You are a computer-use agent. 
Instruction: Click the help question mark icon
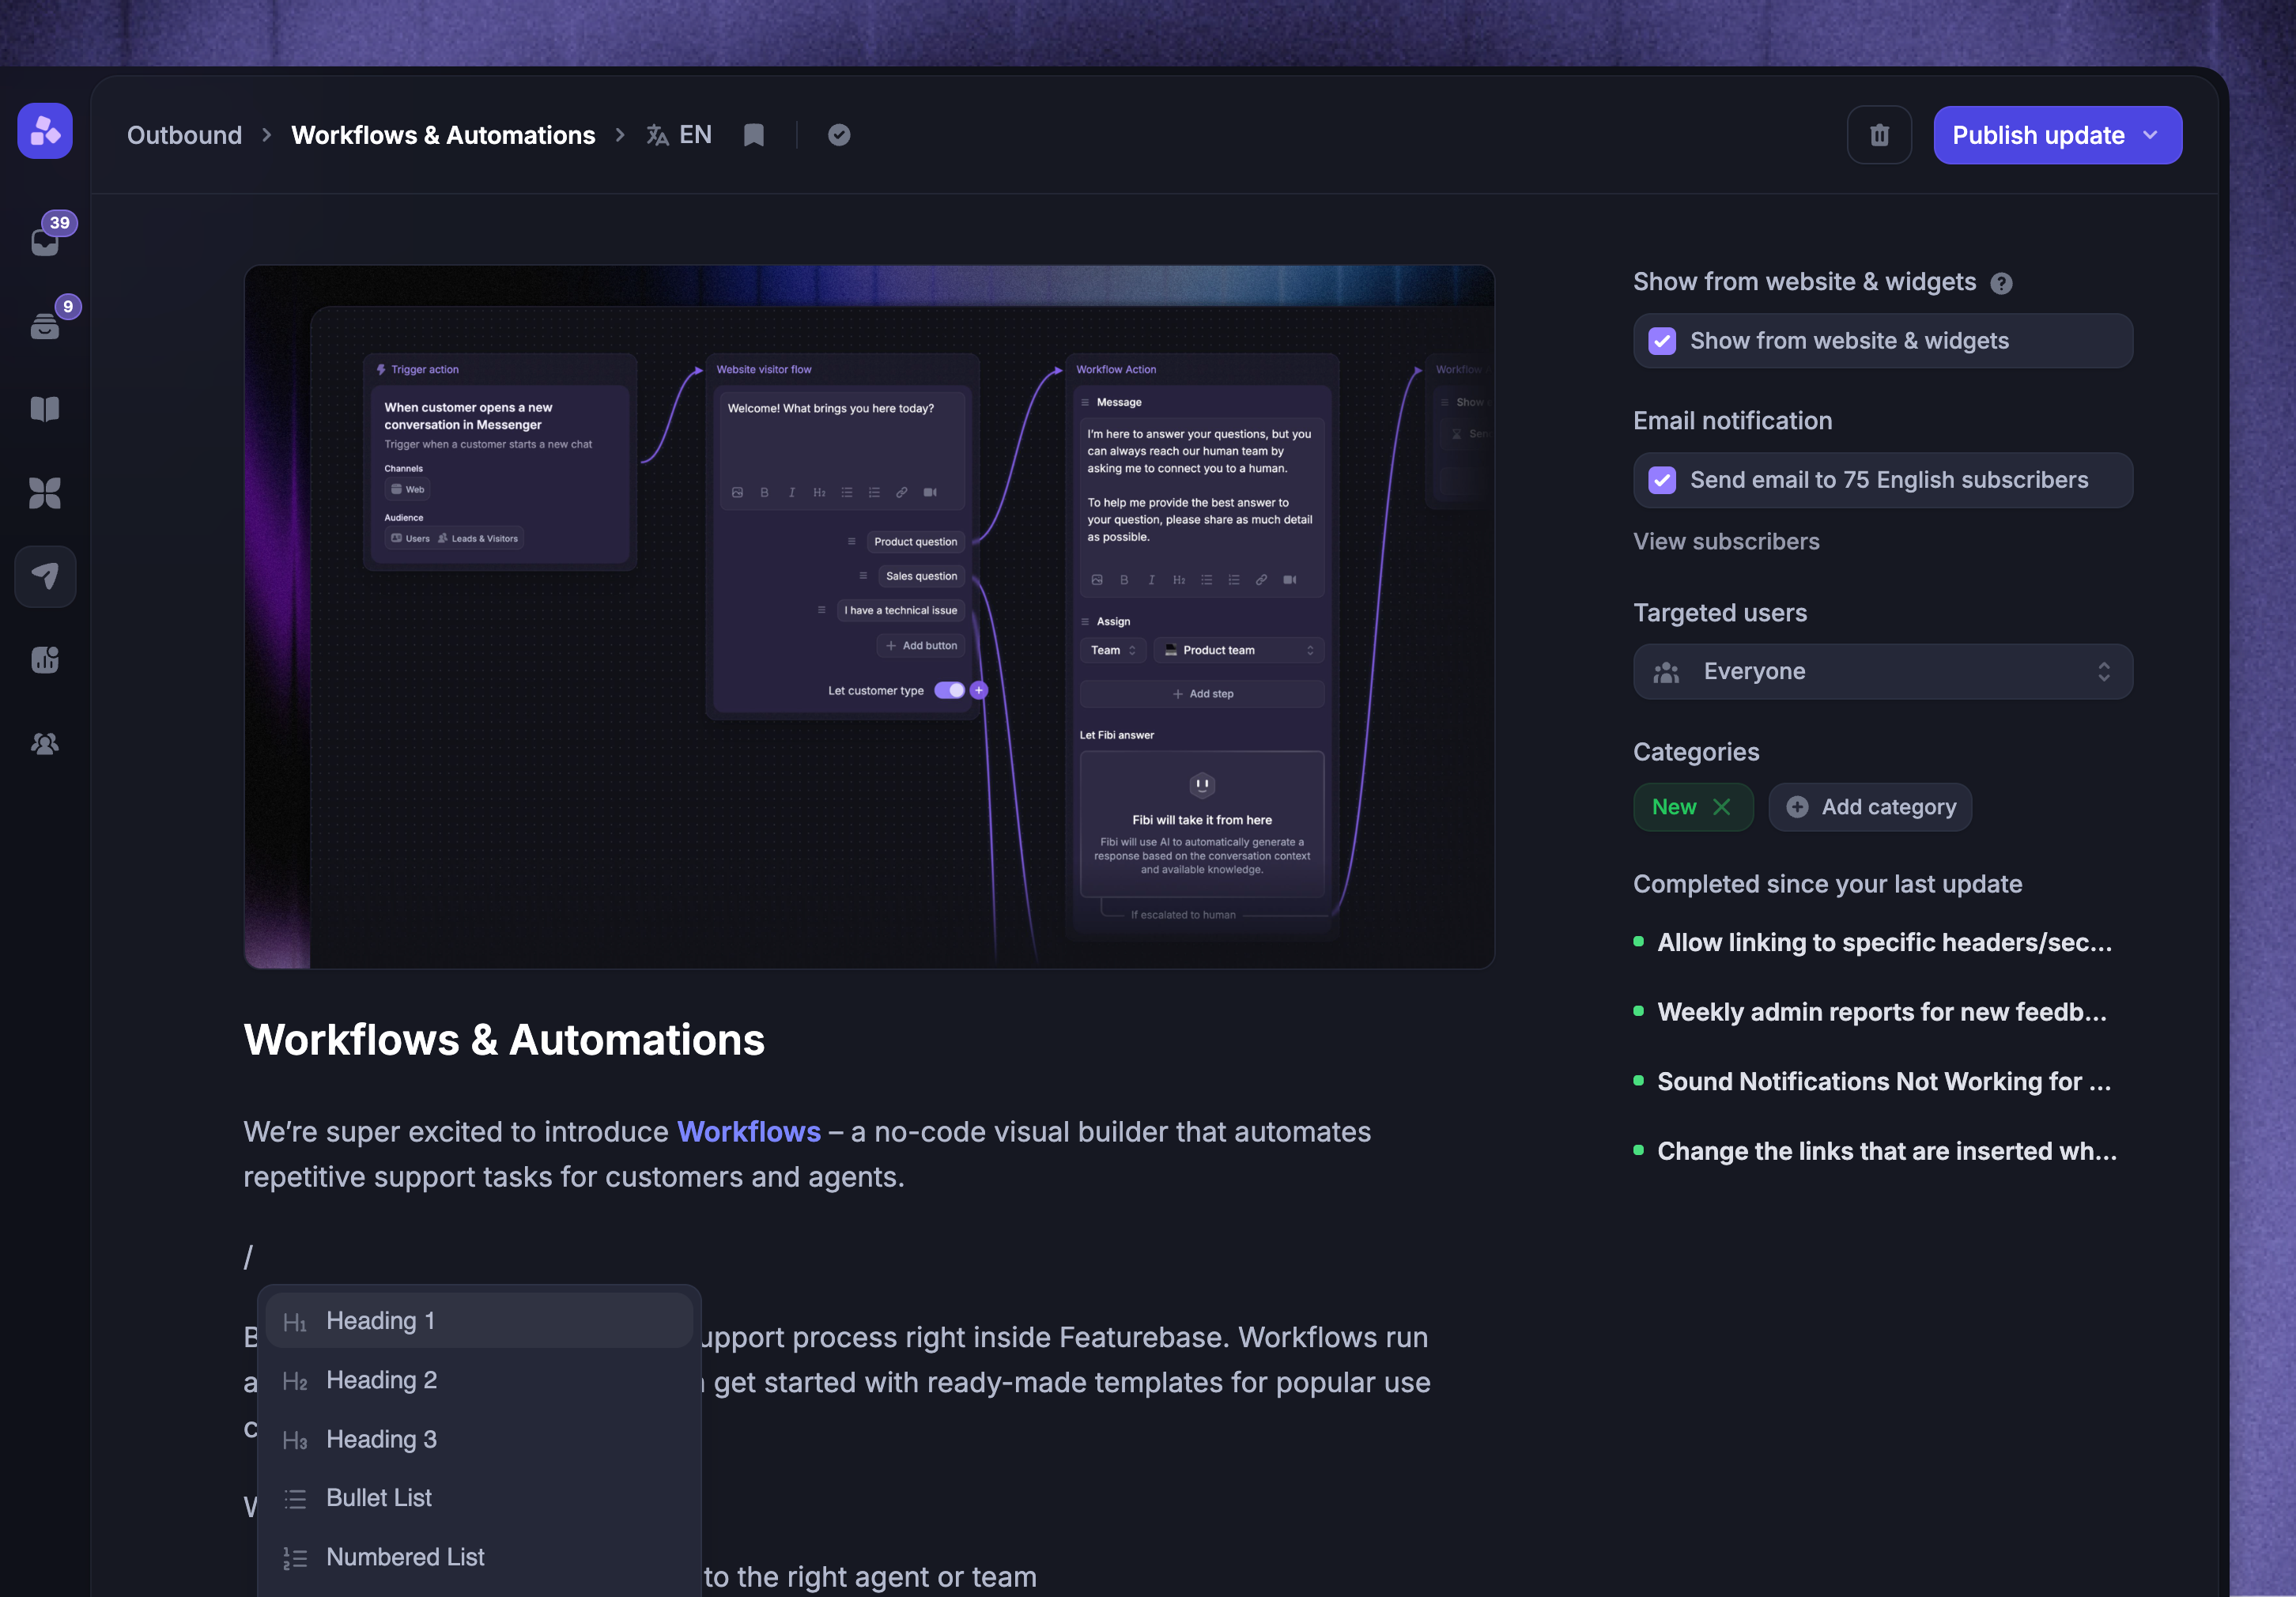click(2001, 284)
